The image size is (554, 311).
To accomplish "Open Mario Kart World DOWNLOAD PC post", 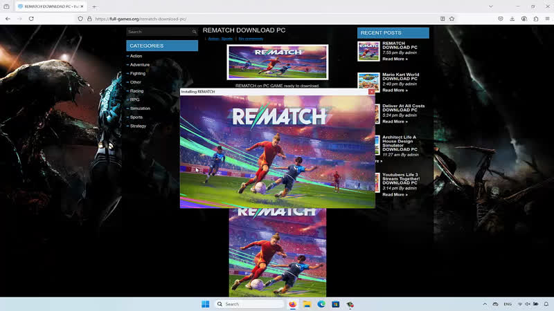I will tap(400, 77).
